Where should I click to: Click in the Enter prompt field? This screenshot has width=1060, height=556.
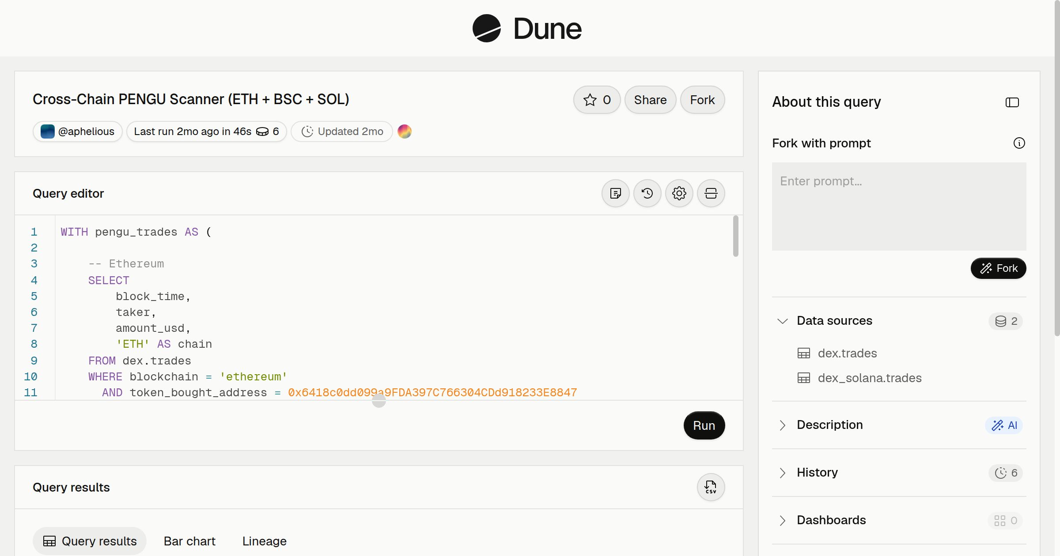click(899, 207)
